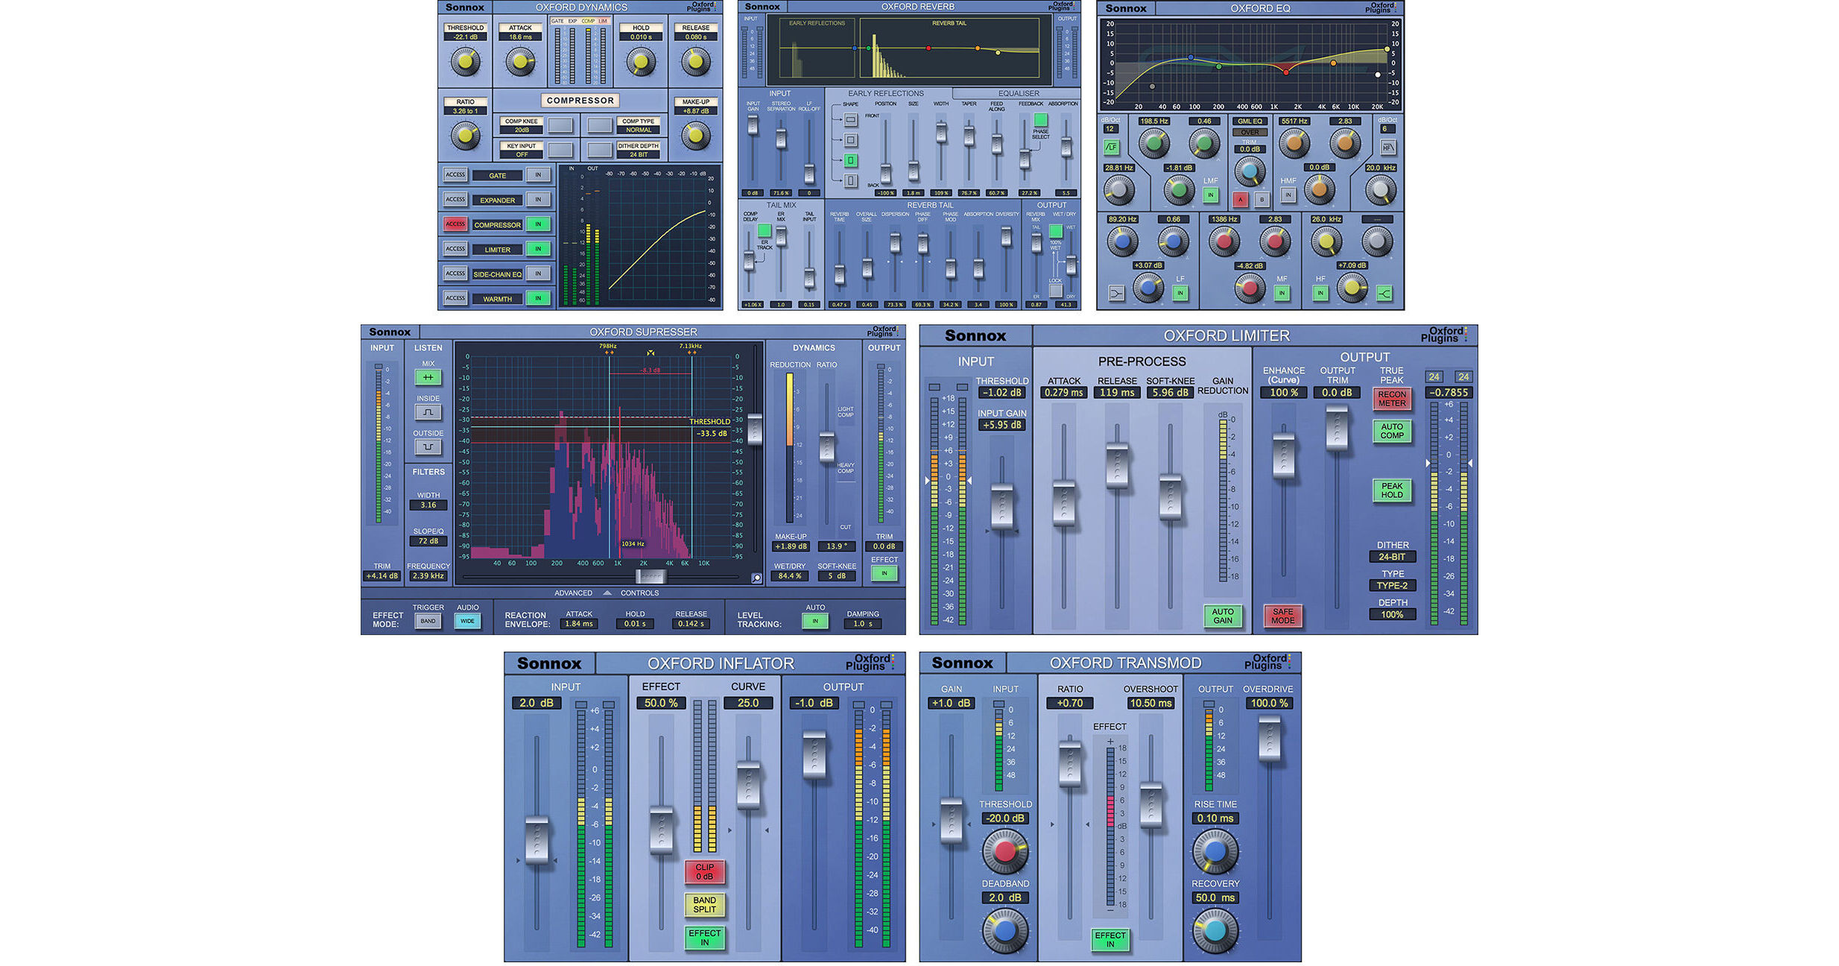Viewport: 1839px width, 966px height.
Task: Change the GML EQ type field in Oxford EQ
Action: pos(1250,121)
